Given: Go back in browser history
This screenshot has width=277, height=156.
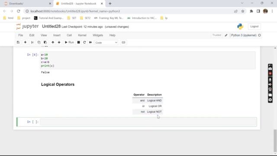Looking at the screenshot, I should [x=5, y=11].
